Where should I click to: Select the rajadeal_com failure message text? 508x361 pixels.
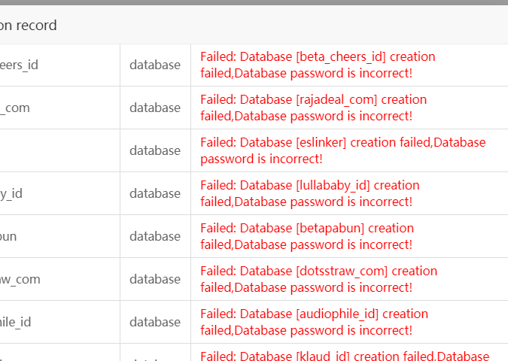coord(313,108)
